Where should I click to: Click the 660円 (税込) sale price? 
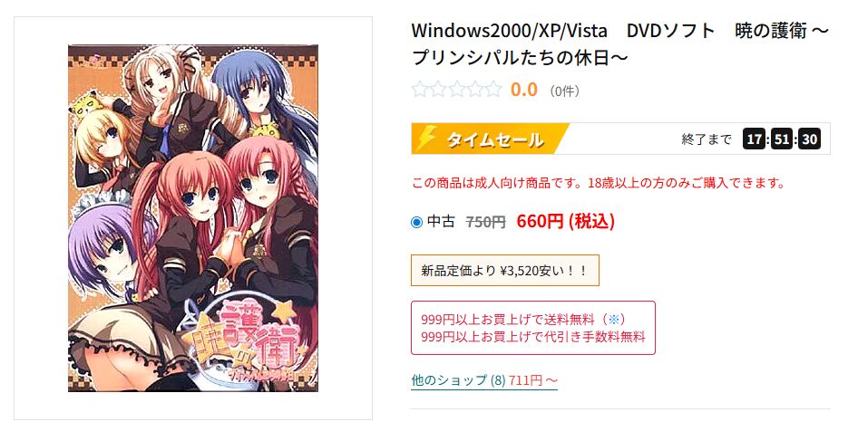click(x=565, y=221)
